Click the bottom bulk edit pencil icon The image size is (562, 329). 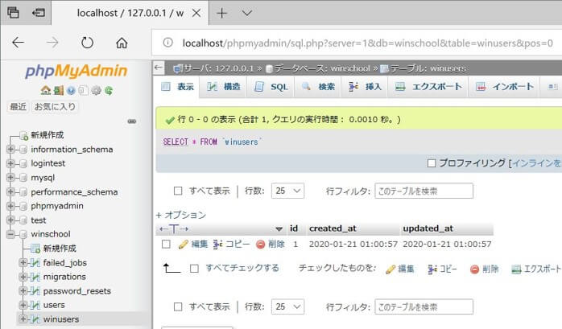pyautogui.click(x=391, y=269)
